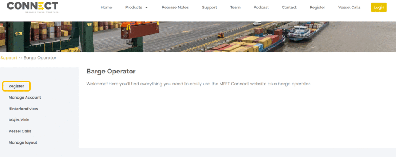
Task: Go to Home in the top navigation
Action: pos(106,7)
